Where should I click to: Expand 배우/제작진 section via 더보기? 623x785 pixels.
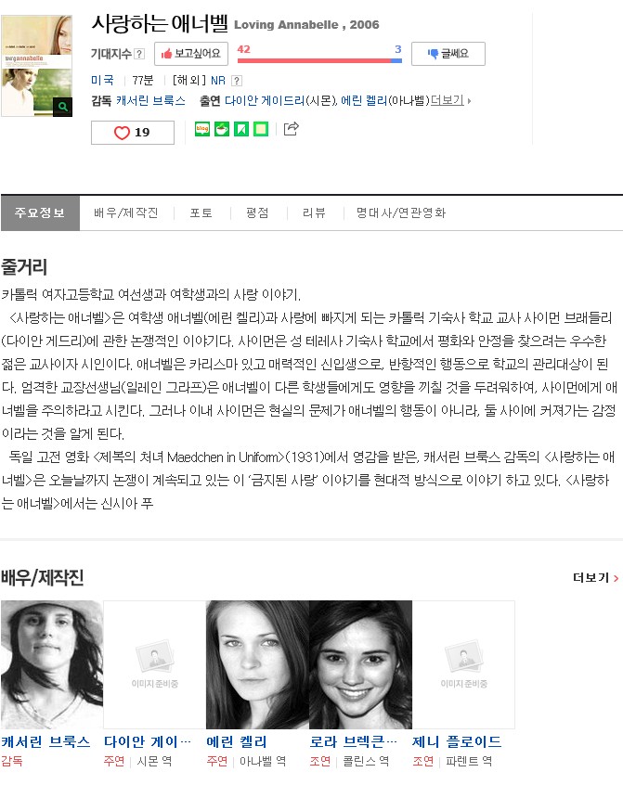[595, 578]
